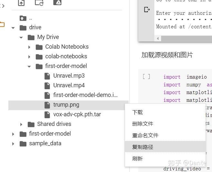The height and width of the screenshot is (172, 212).
Task: Select the first-order-model-demo.i… file
Action: click(85, 95)
